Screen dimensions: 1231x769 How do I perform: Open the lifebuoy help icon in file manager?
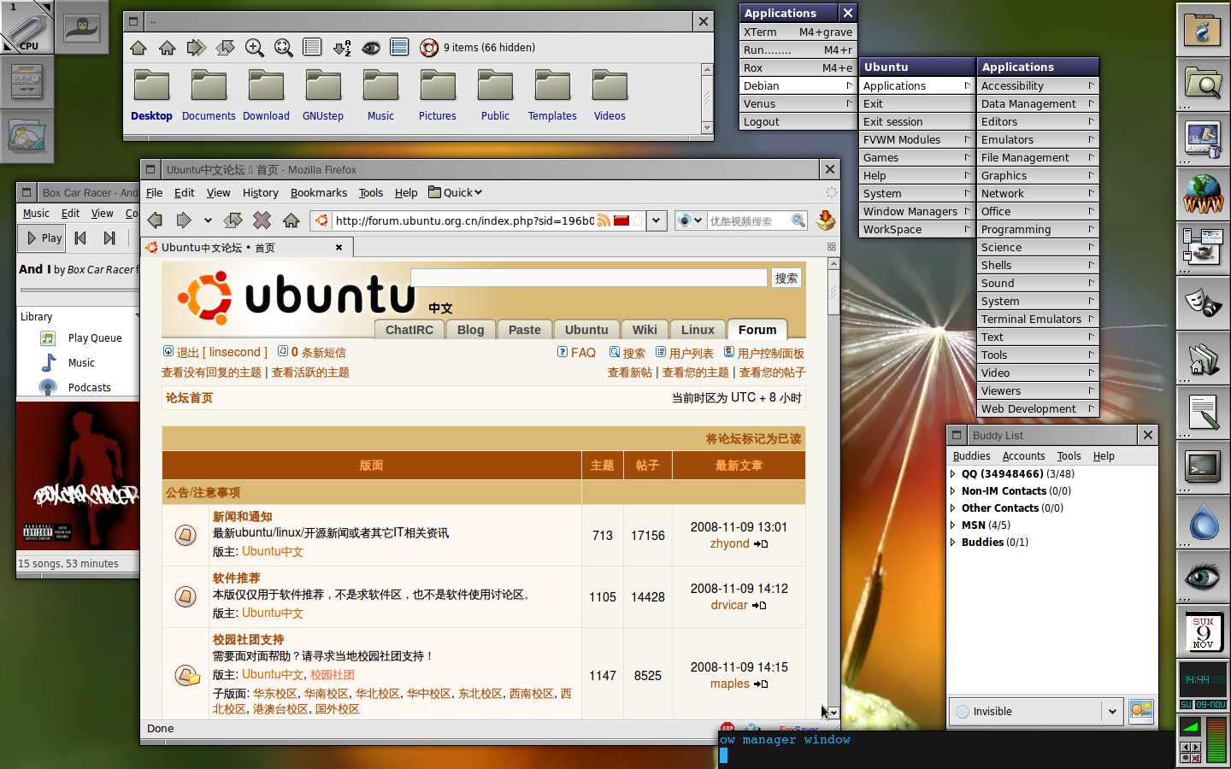click(429, 48)
